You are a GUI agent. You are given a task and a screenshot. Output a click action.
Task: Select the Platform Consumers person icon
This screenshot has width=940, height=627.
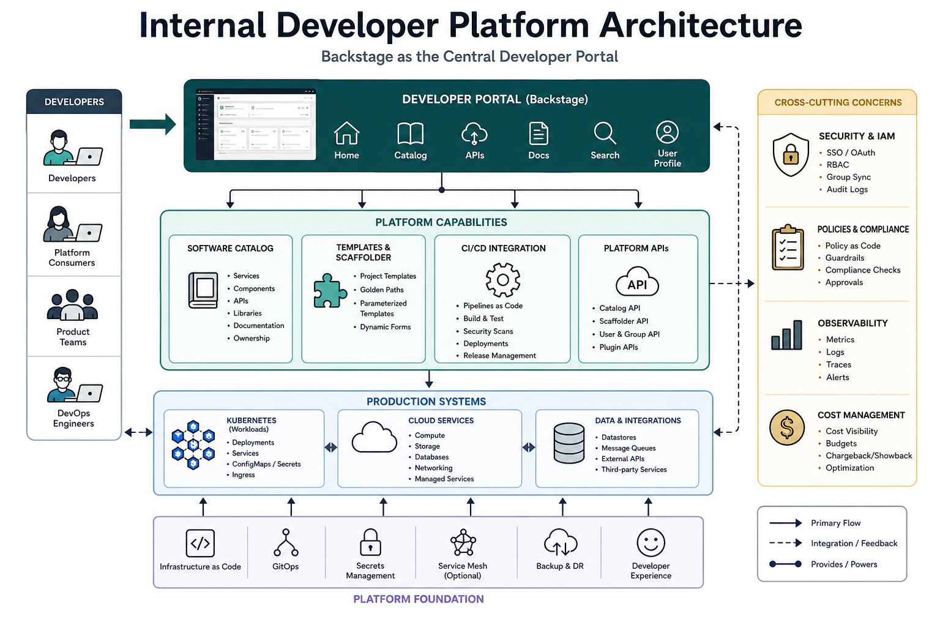[x=72, y=223]
